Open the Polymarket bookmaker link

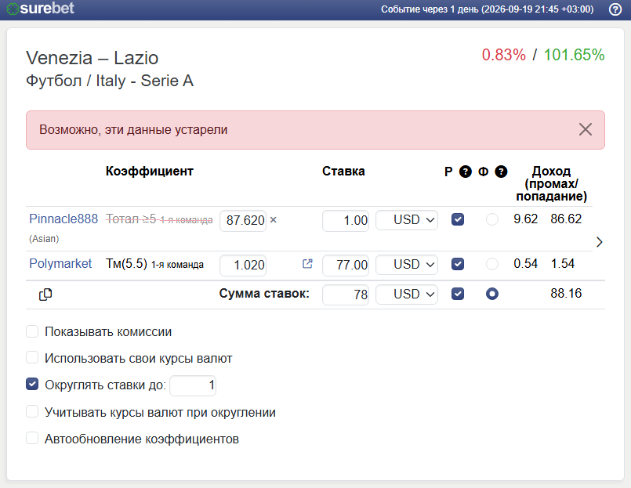(x=60, y=263)
